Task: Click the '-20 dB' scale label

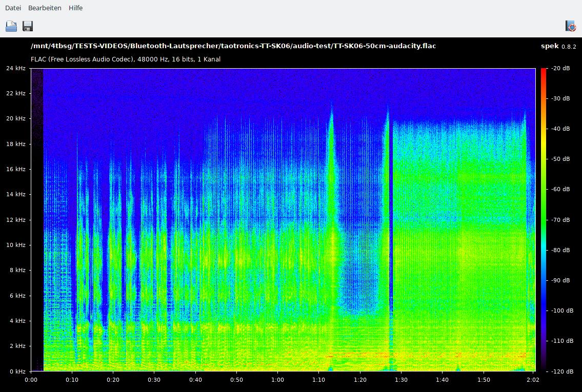Action: pyautogui.click(x=560, y=68)
